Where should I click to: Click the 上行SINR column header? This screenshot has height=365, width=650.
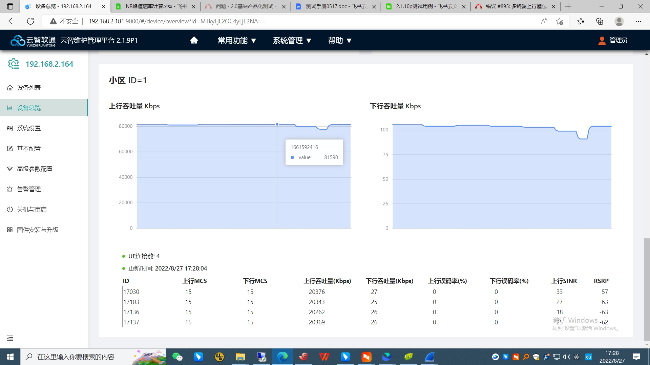pos(564,281)
